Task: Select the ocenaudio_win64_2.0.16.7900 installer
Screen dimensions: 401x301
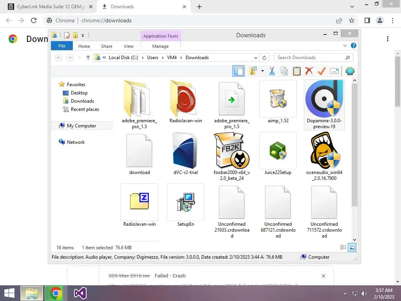Action: (324, 156)
